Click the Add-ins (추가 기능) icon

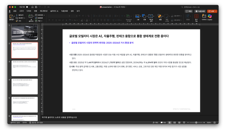click(196, 16)
